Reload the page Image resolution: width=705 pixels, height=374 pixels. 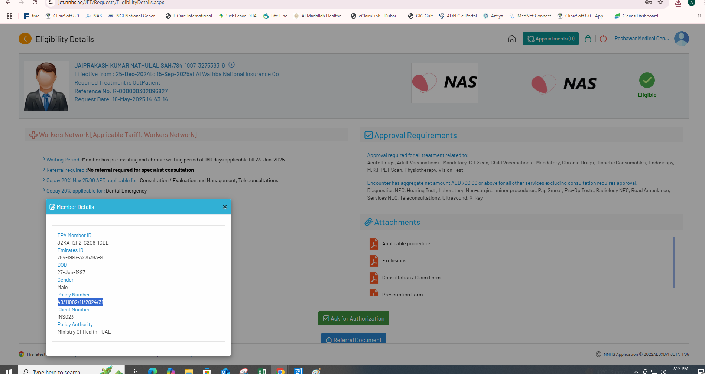(x=35, y=3)
